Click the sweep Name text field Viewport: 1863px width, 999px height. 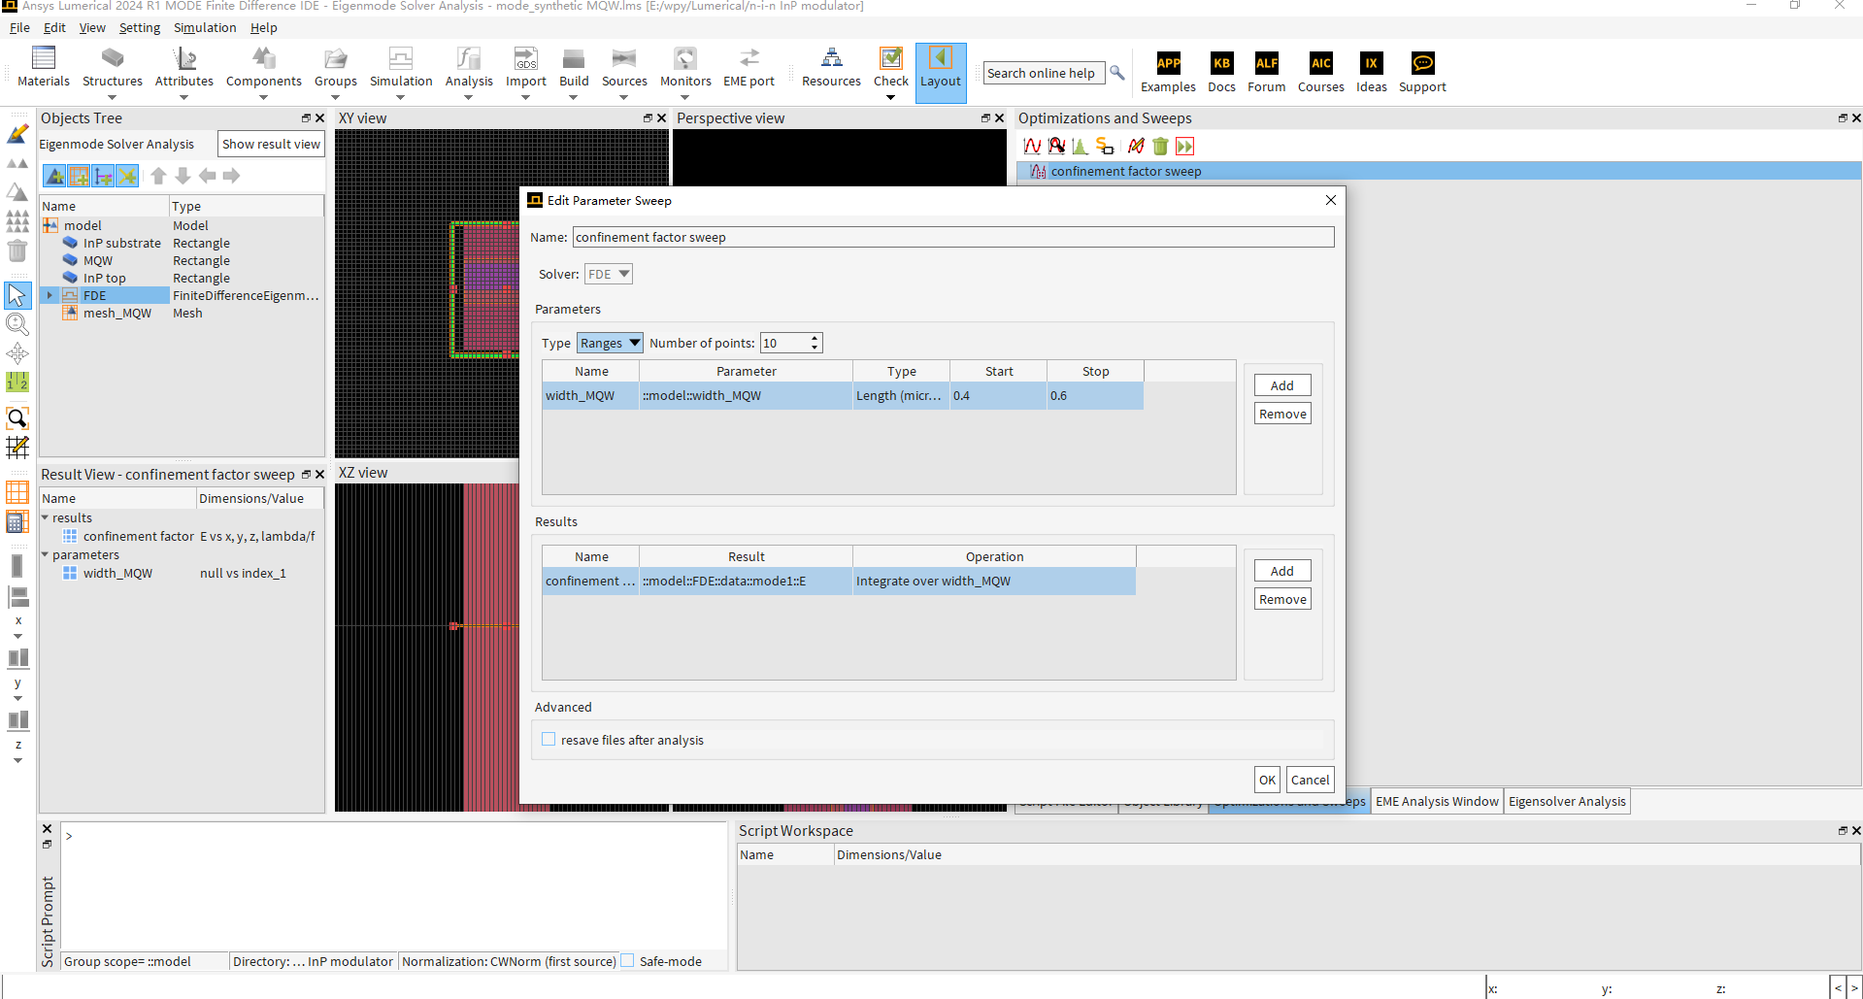[952, 238]
